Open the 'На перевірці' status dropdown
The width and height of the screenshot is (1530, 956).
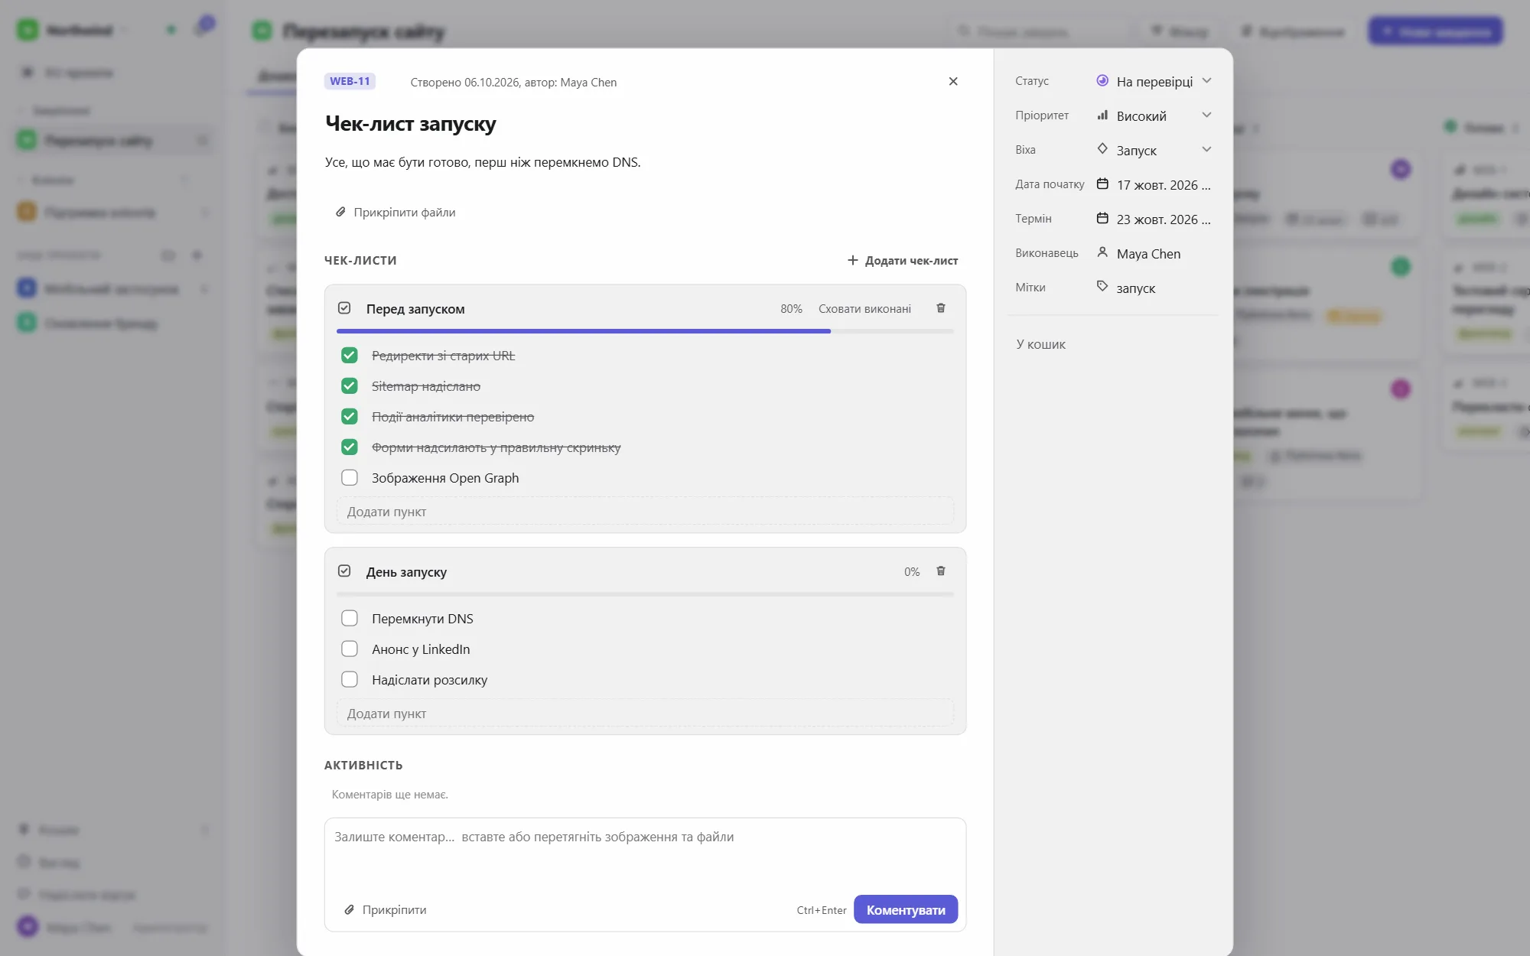(x=1154, y=81)
